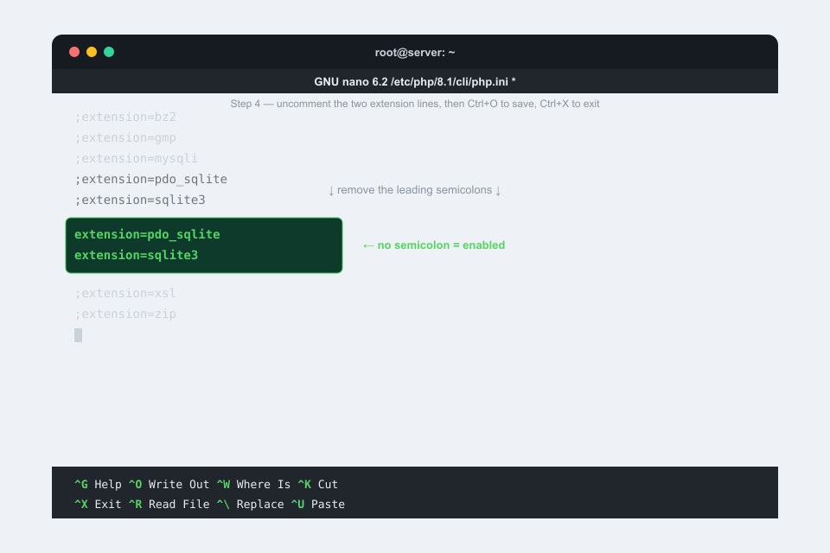Click the text cursor block below zip line
Image resolution: width=830 pixels, height=553 pixels.
tap(79, 335)
